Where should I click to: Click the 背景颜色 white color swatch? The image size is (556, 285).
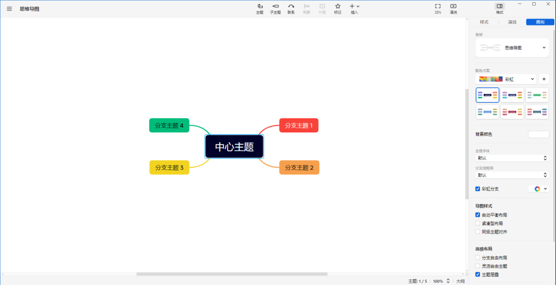pos(538,134)
